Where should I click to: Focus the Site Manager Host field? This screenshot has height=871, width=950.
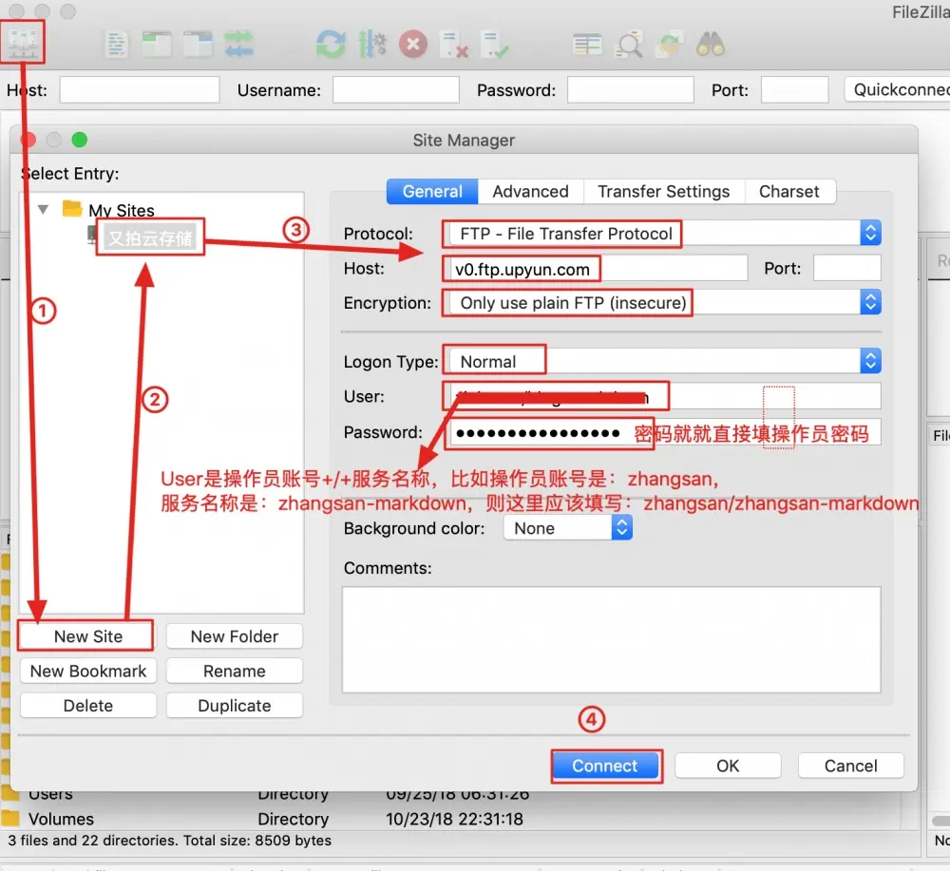[x=598, y=268]
